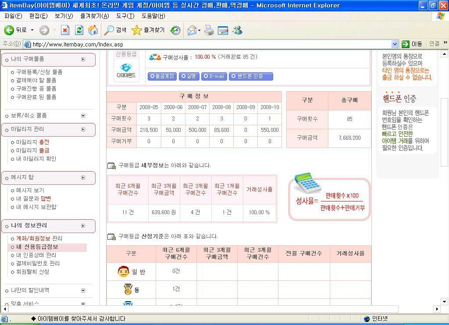Open 마일리지 출금 link
Image resolution: width=449 pixels, height=325 pixels.
pyautogui.click(x=32, y=151)
